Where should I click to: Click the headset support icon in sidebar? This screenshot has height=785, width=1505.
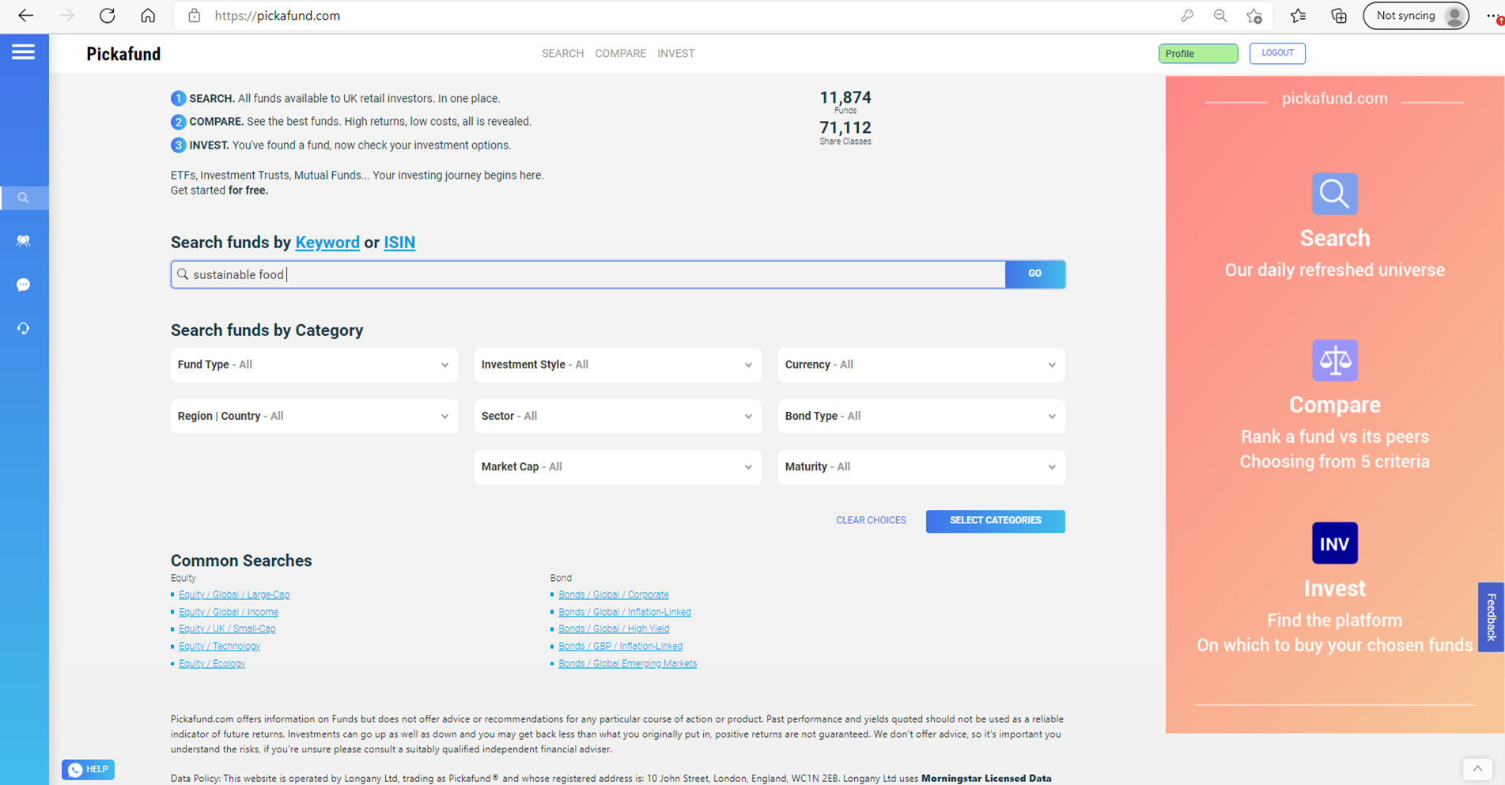click(x=24, y=328)
